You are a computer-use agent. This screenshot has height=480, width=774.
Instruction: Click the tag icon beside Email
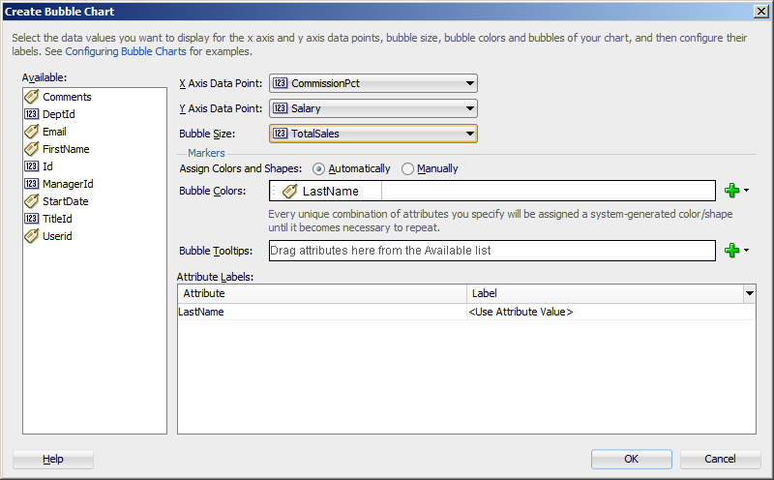[32, 132]
